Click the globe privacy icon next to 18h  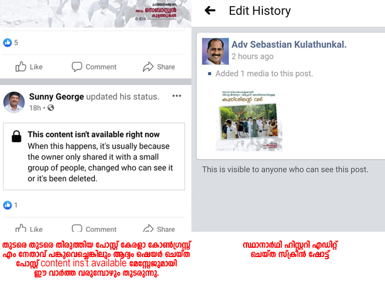click(51, 108)
